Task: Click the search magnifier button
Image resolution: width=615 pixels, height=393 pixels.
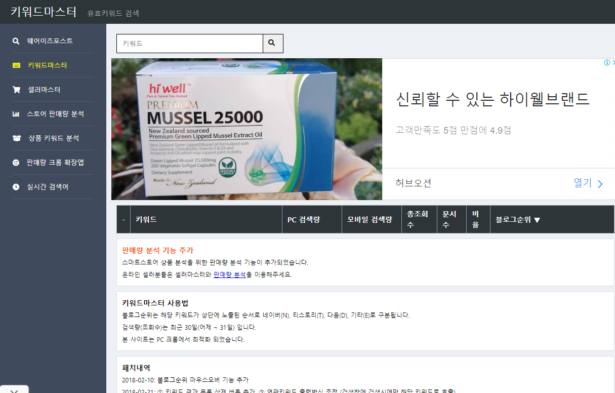Action: [273, 44]
